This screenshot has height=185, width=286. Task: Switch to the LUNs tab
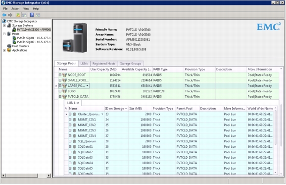[84, 63]
